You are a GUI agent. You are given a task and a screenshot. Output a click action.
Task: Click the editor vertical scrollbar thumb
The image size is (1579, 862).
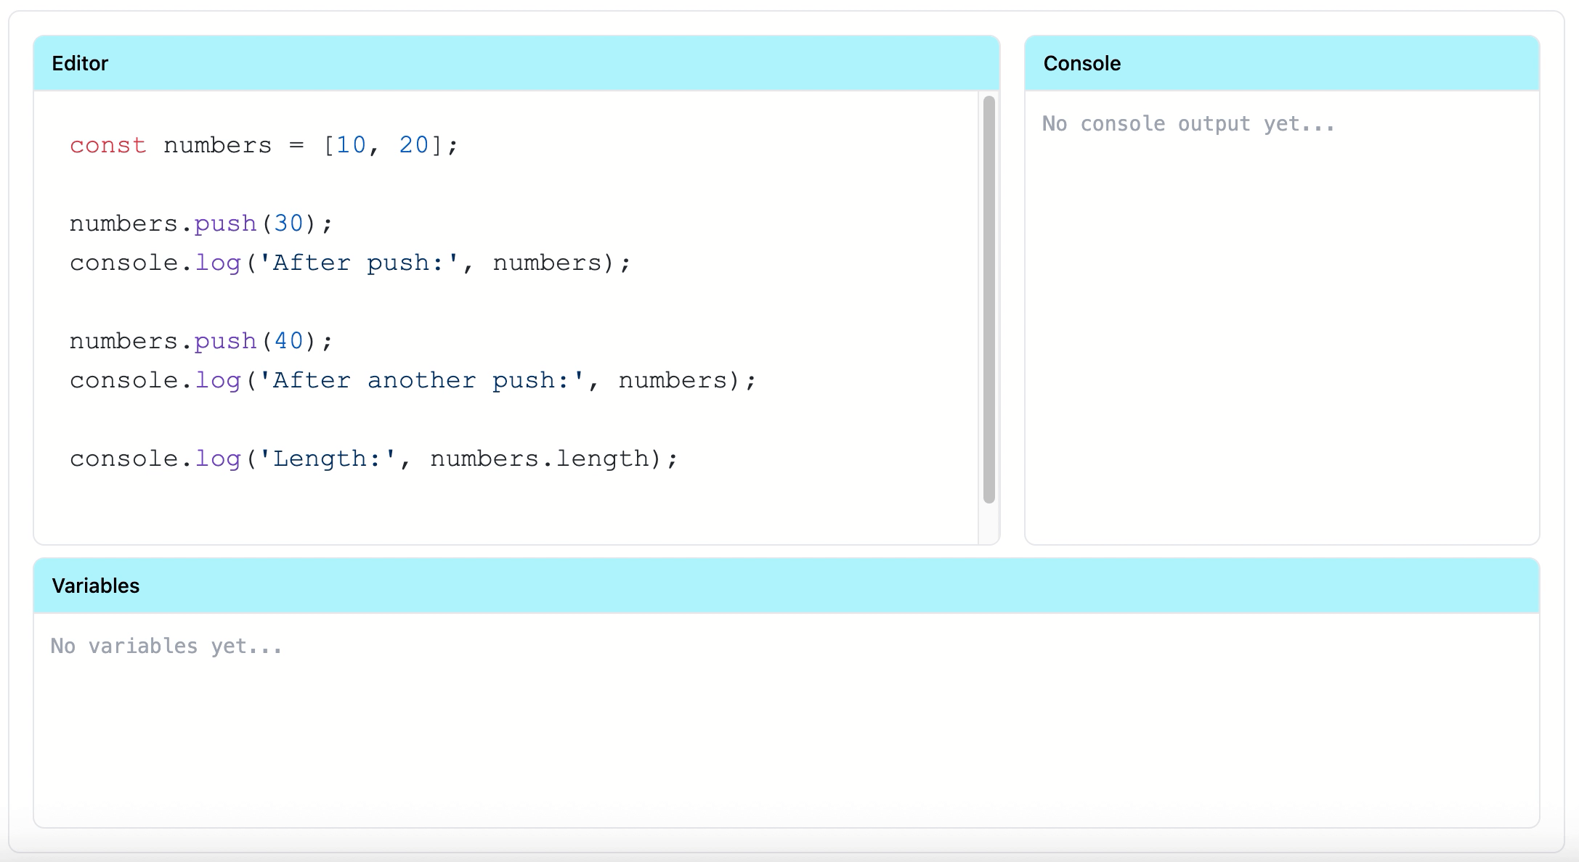pyautogui.click(x=989, y=299)
